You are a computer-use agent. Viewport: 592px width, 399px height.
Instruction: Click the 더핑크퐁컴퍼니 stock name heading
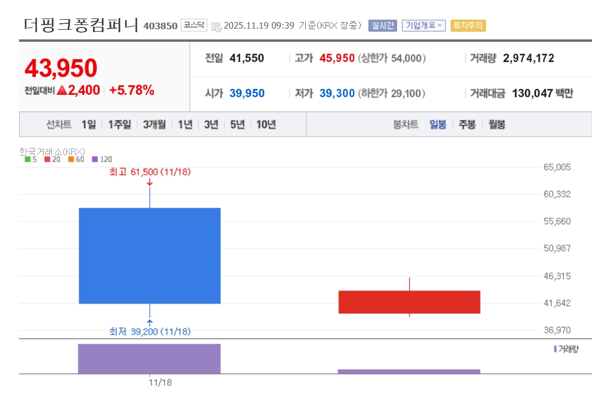(x=81, y=24)
